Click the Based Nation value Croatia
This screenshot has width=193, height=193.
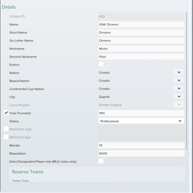(104, 81)
